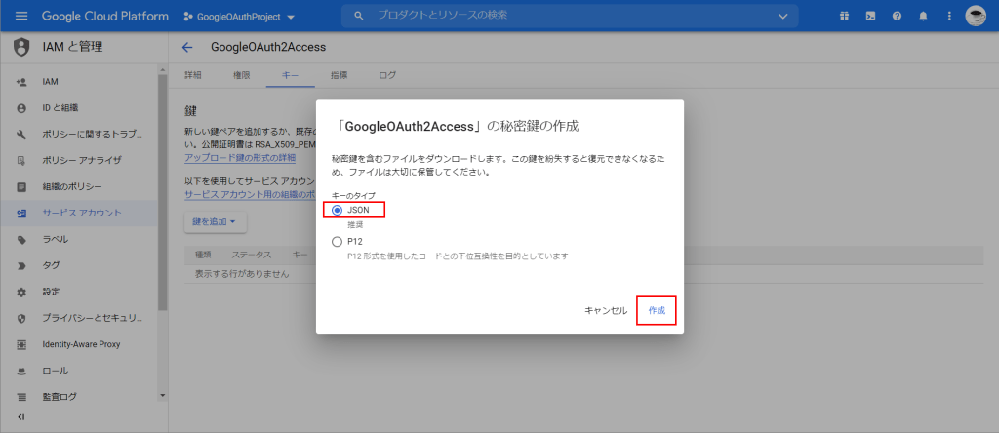This screenshot has height=433, width=999.
Task: Click the ロール hat icon
Action: 21,371
